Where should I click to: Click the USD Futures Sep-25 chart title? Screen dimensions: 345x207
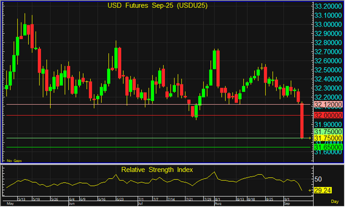tap(158, 6)
